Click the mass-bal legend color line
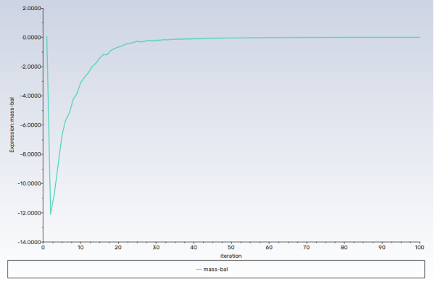The image size is (435, 284). coord(199,270)
